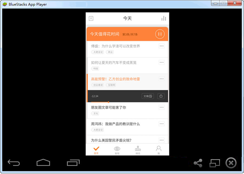Viewport: 244px width, 174px height.
Task: Click the BlueStacks share icon
Action: coord(198,163)
